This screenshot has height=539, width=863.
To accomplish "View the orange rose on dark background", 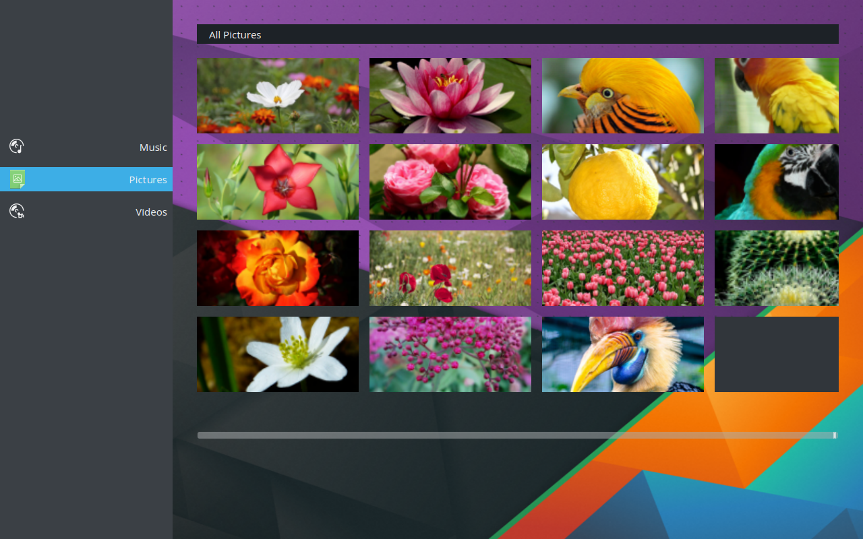I will [278, 267].
